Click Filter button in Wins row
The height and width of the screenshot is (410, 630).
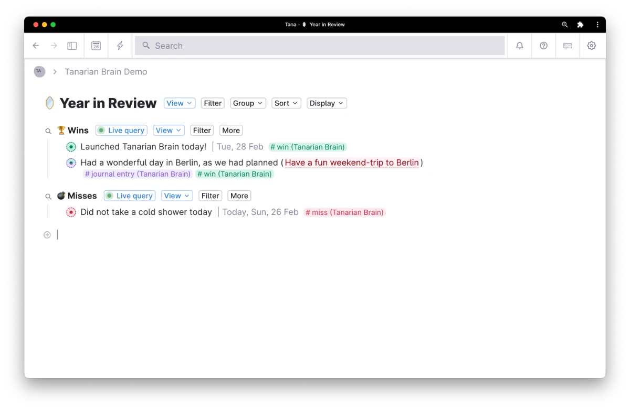pyautogui.click(x=202, y=131)
